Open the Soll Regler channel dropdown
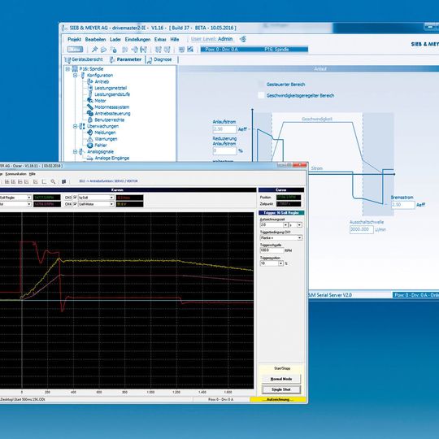 click(28, 198)
